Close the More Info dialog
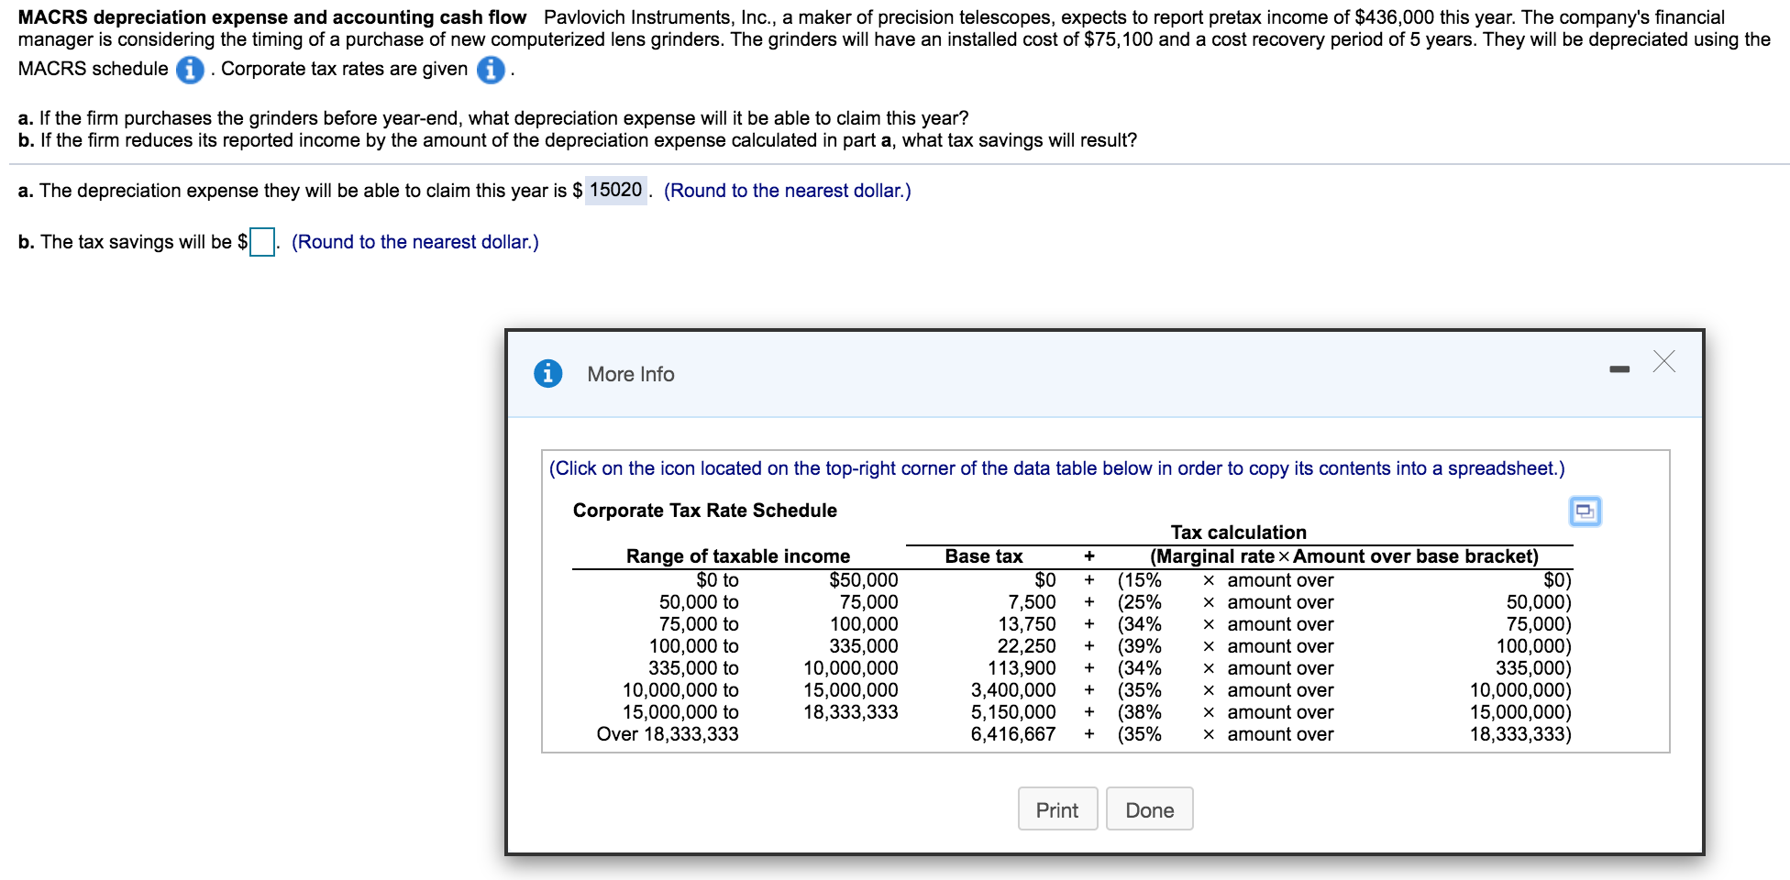Image resolution: width=1790 pixels, height=880 pixels. tap(1663, 362)
